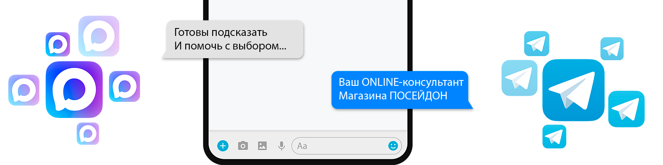Open the largest central Telegram icon
This screenshot has width=663, height=165.
pyautogui.click(x=573, y=90)
